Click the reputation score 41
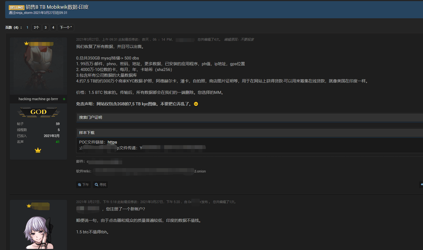 coord(58,142)
